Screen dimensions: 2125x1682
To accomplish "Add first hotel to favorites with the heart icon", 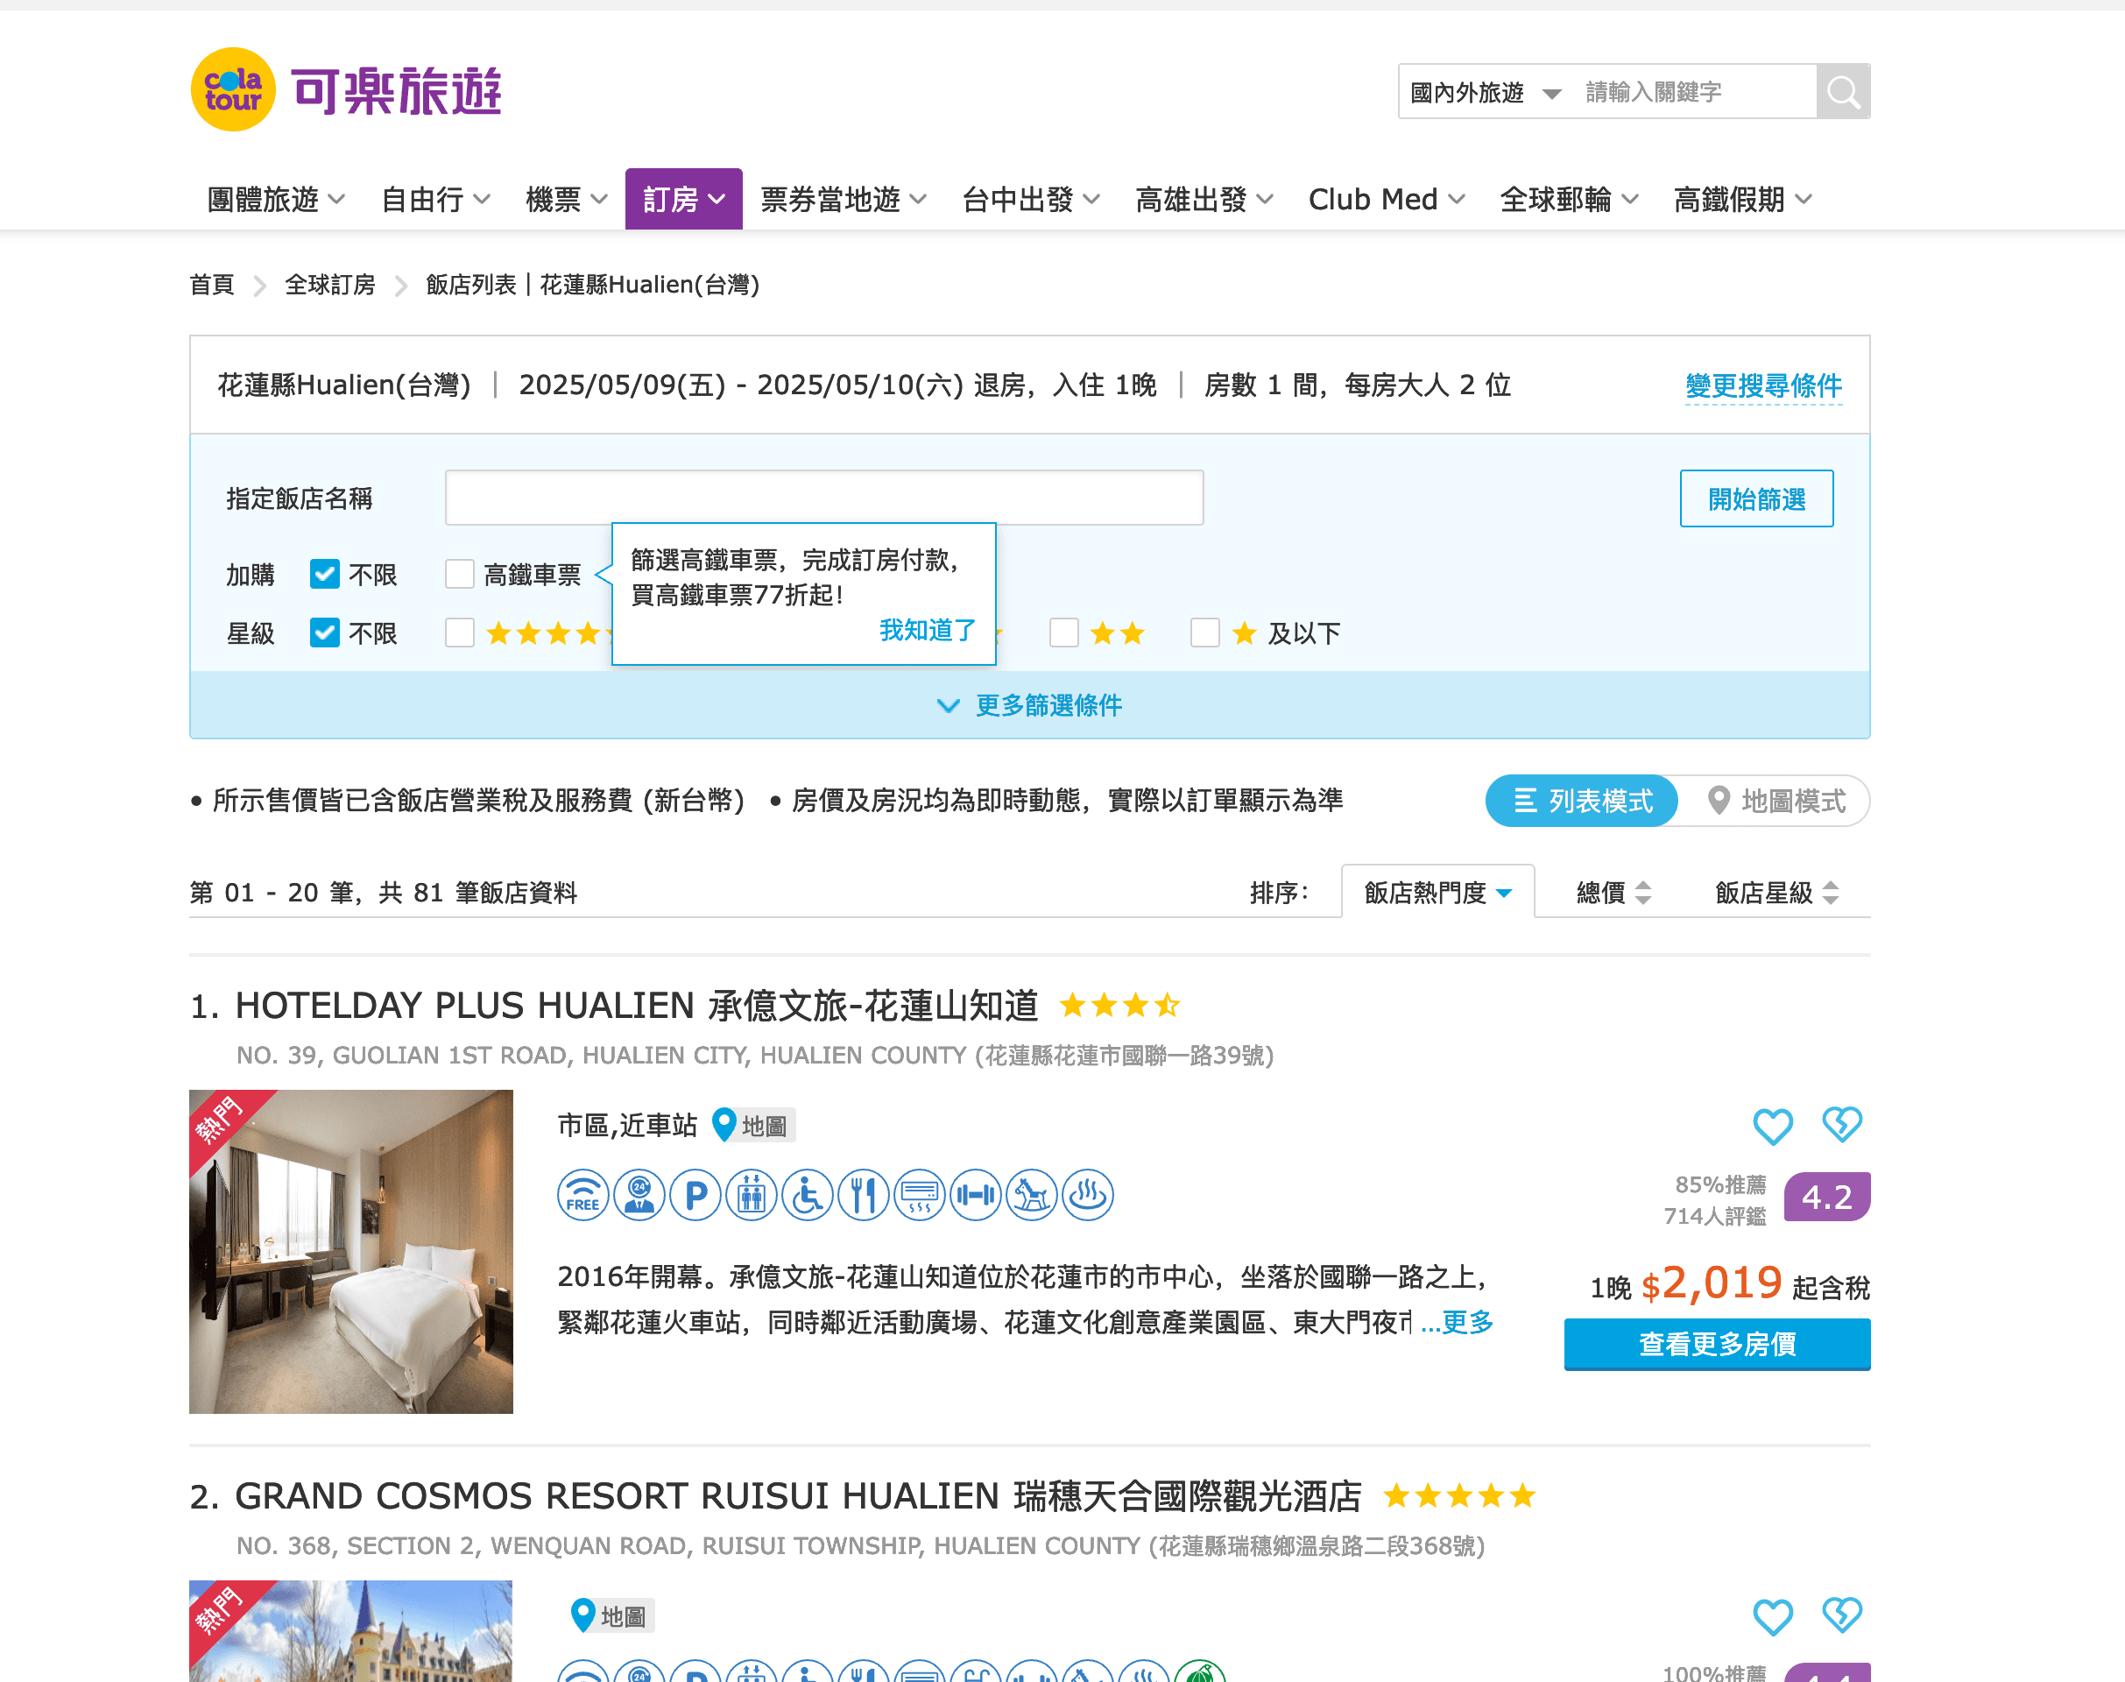I will (x=1773, y=1126).
